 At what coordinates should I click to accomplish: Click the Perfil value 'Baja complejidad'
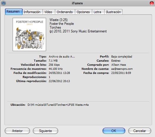(122, 57)
